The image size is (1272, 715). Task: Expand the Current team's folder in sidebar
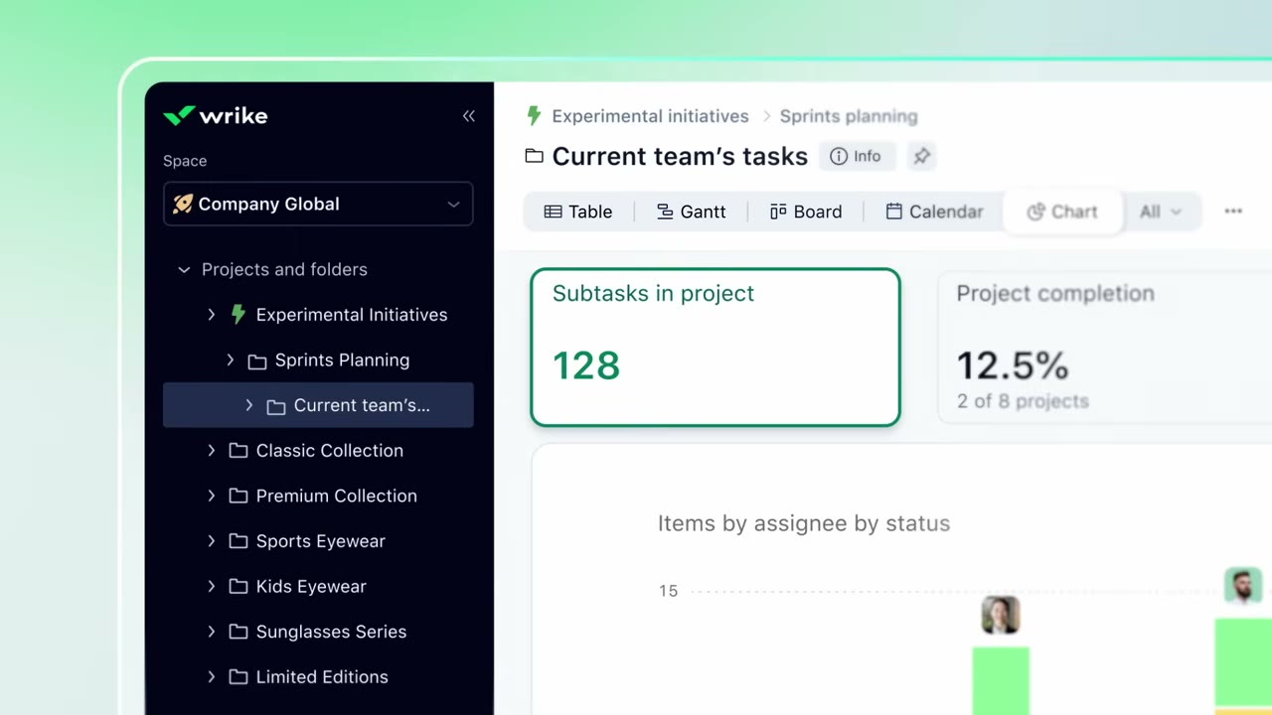(x=248, y=405)
